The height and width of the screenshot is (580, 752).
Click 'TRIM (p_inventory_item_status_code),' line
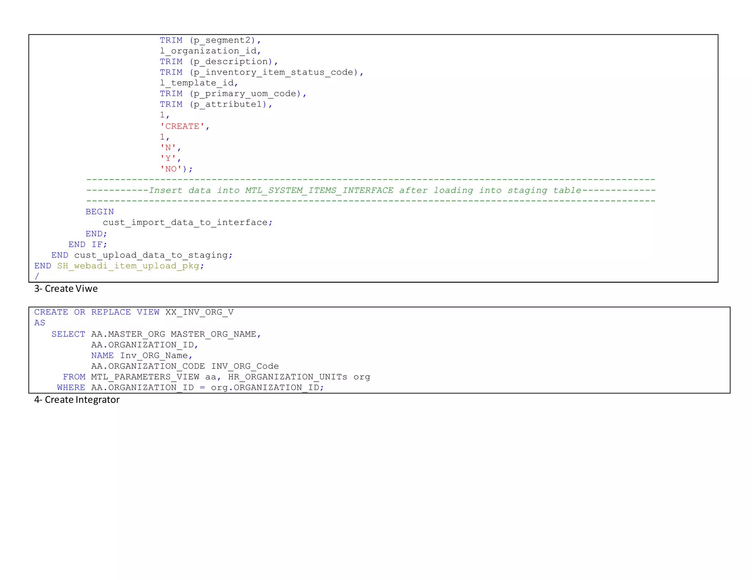click(261, 72)
